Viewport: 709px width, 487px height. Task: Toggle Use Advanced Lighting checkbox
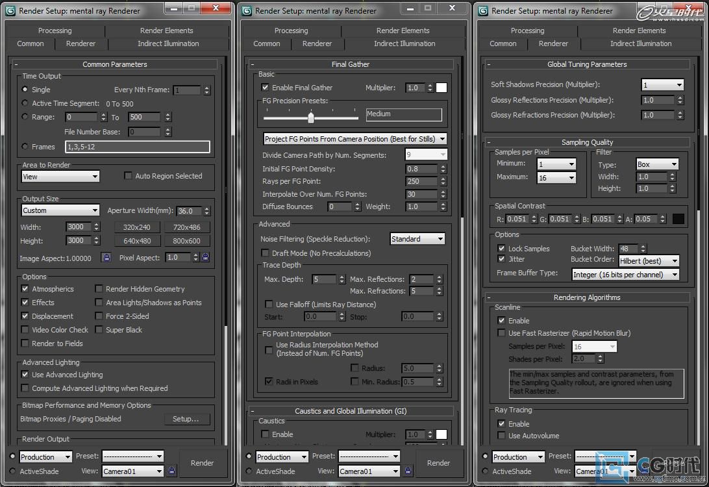pos(25,375)
